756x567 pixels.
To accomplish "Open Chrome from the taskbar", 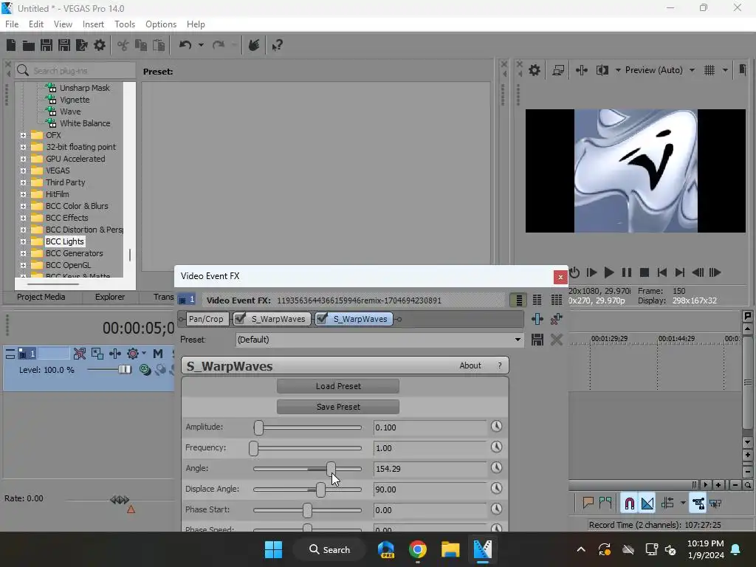I will [x=418, y=549].
